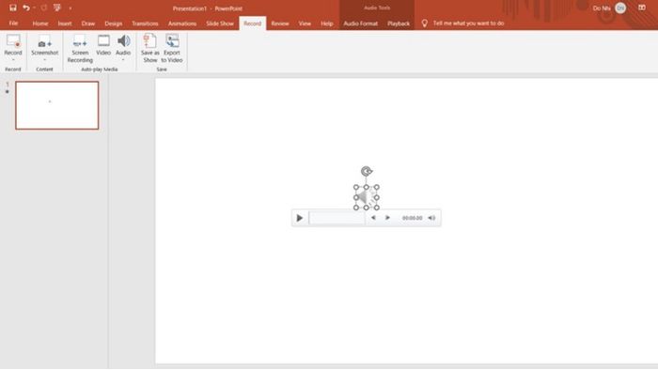Image resolution: width=658 pixels, height=370 pixels.
Task: Expand the Record button dropdown arrow
Action: (13, 60)
